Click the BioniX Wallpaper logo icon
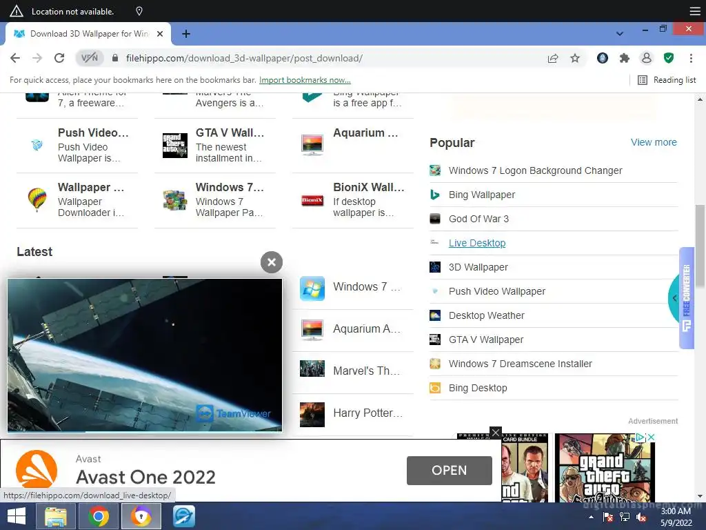Viewport: 706px width, 530px height. tap(312, 199)
